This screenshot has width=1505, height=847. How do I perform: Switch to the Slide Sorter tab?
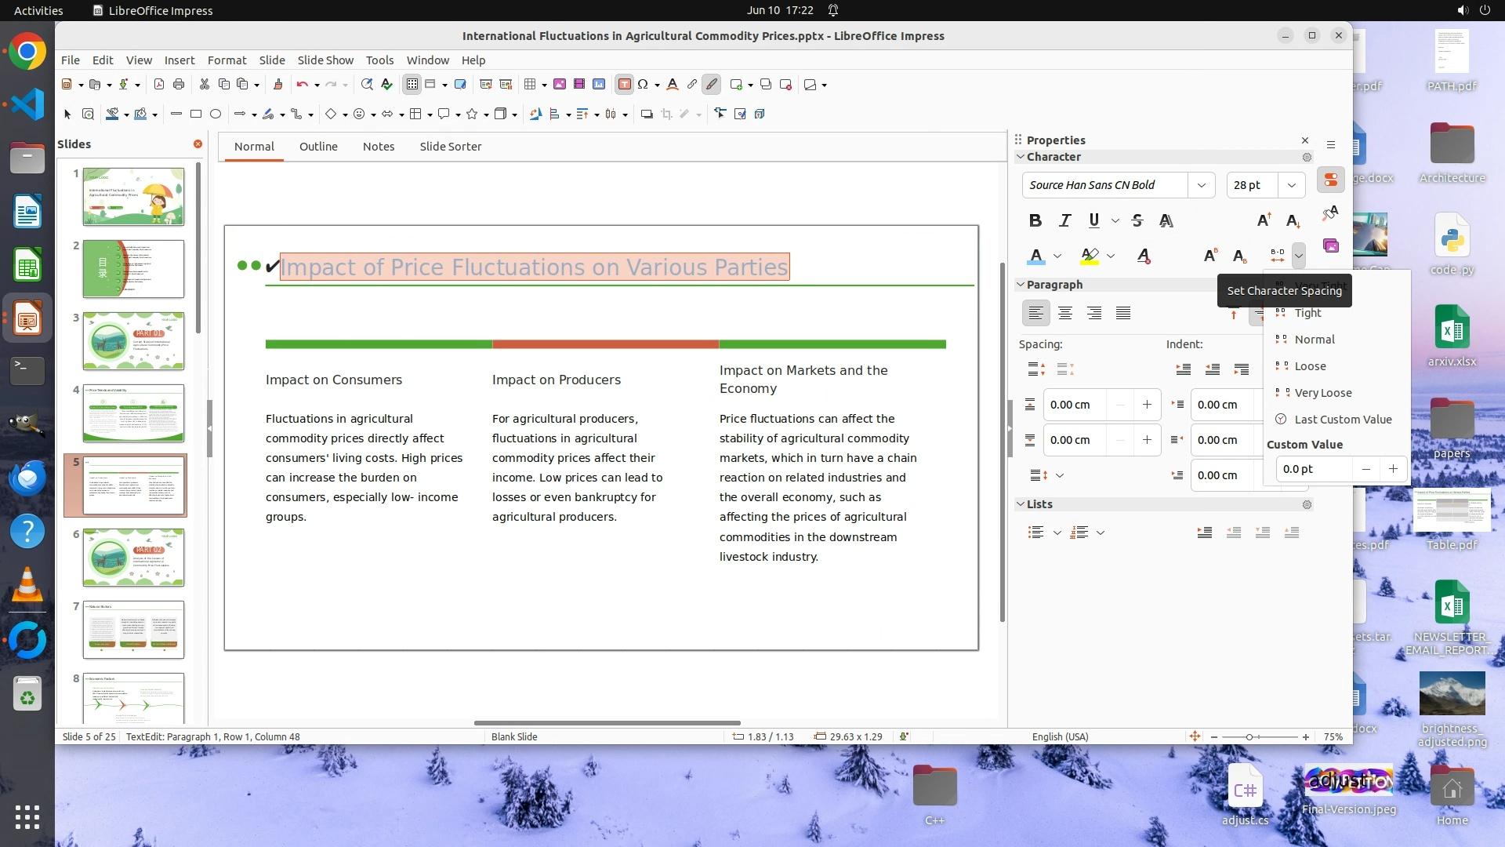450,147
